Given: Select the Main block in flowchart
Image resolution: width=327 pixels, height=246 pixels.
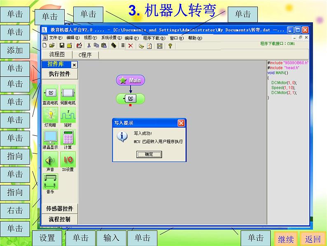Looking at the screenshot, I should pos(131,80).
